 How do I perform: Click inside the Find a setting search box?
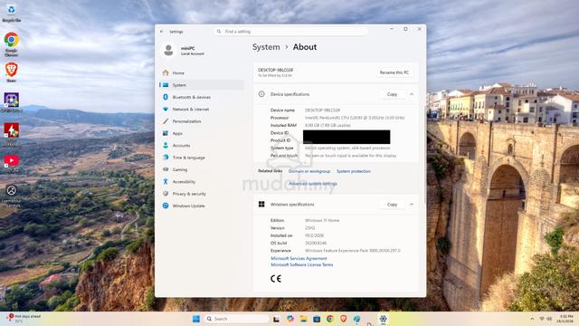pos(291,32)
